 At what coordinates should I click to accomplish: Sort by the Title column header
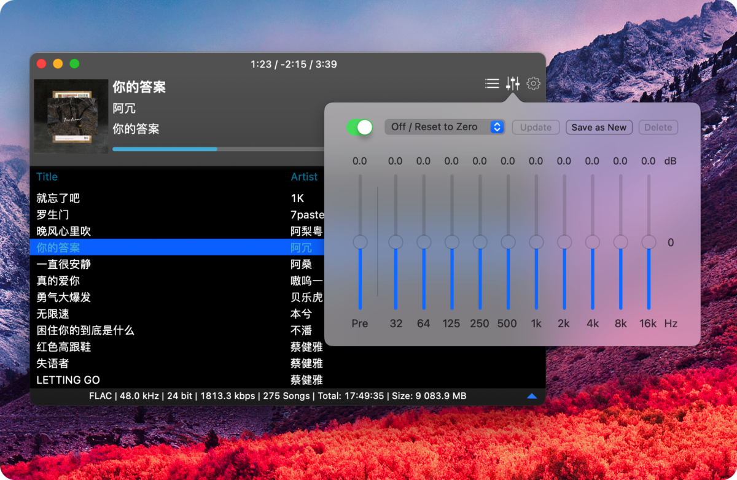click(x=47, y=177)
